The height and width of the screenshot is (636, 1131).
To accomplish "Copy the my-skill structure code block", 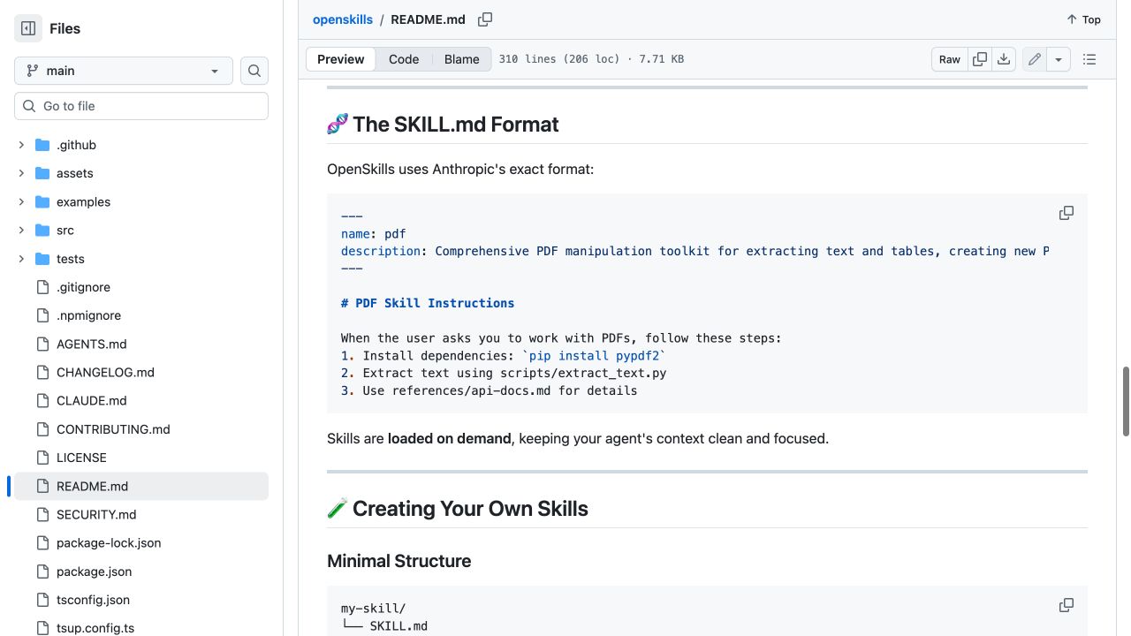I will (1066, 605).
